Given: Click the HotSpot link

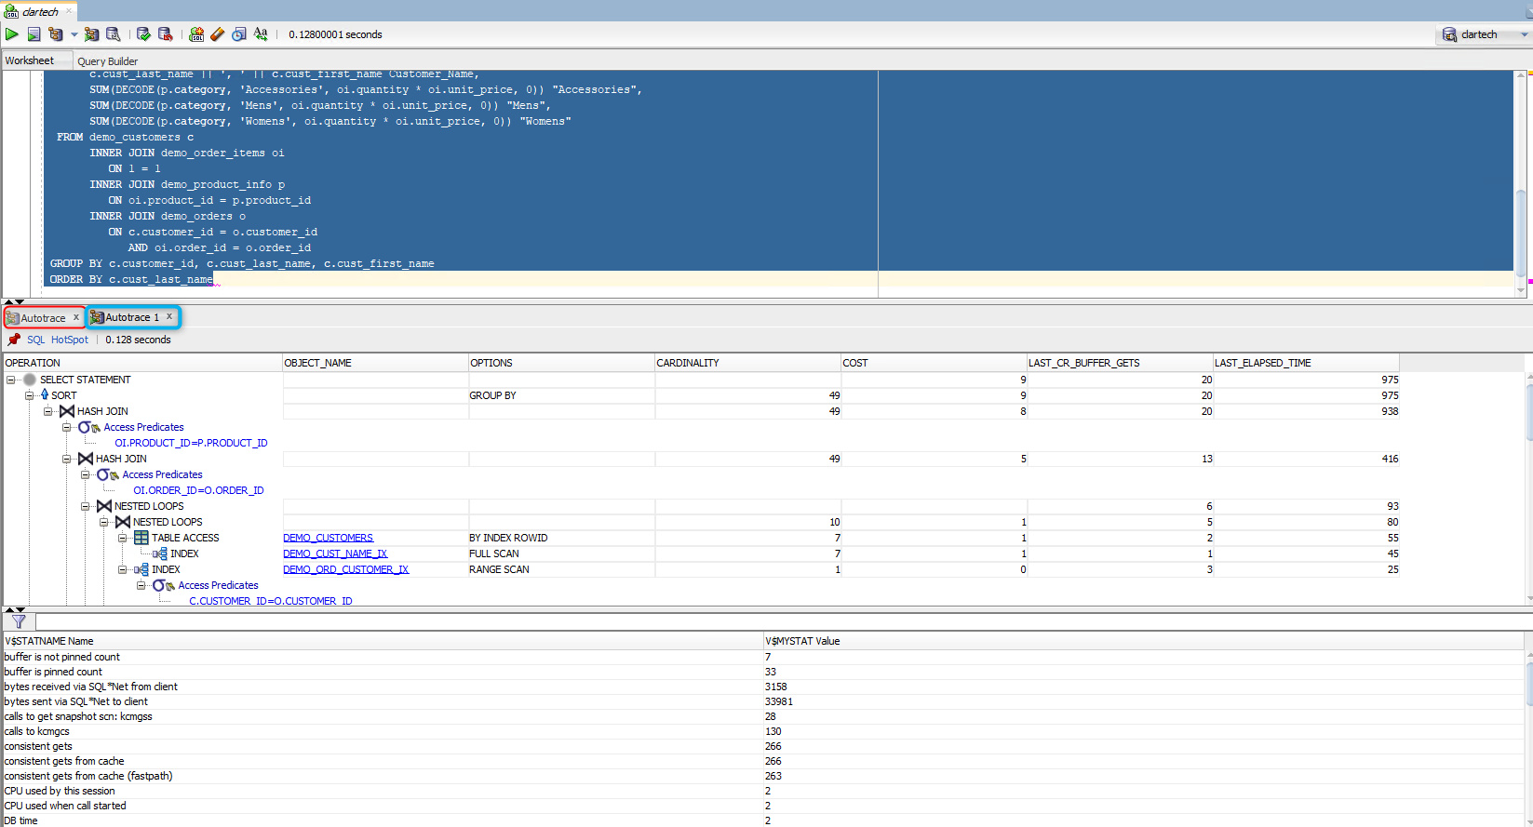Looking at the screenshot, I should pyautogui.click(x=70, y=340).
